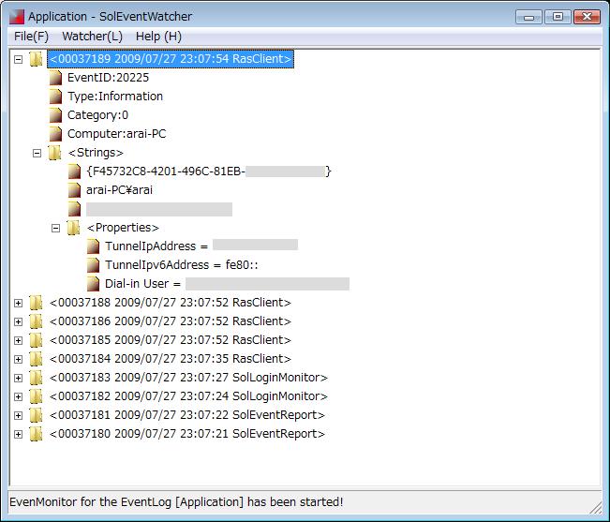Select the Type:Information item

115,97
